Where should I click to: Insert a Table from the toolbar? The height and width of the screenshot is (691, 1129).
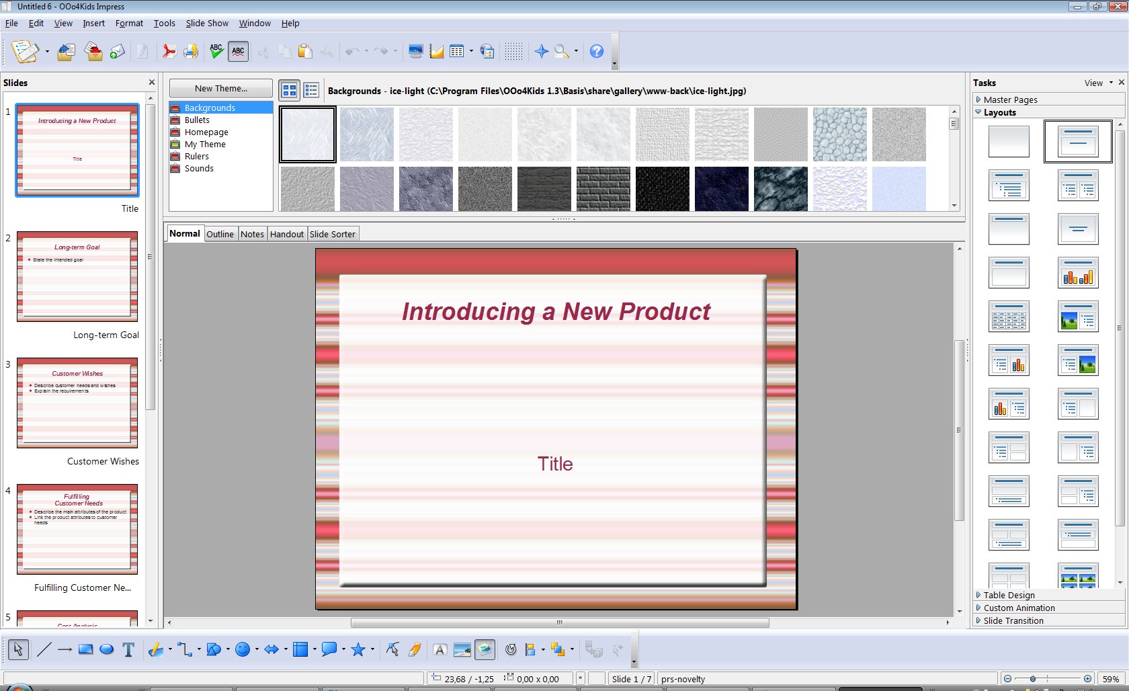(x=457, y=51)
